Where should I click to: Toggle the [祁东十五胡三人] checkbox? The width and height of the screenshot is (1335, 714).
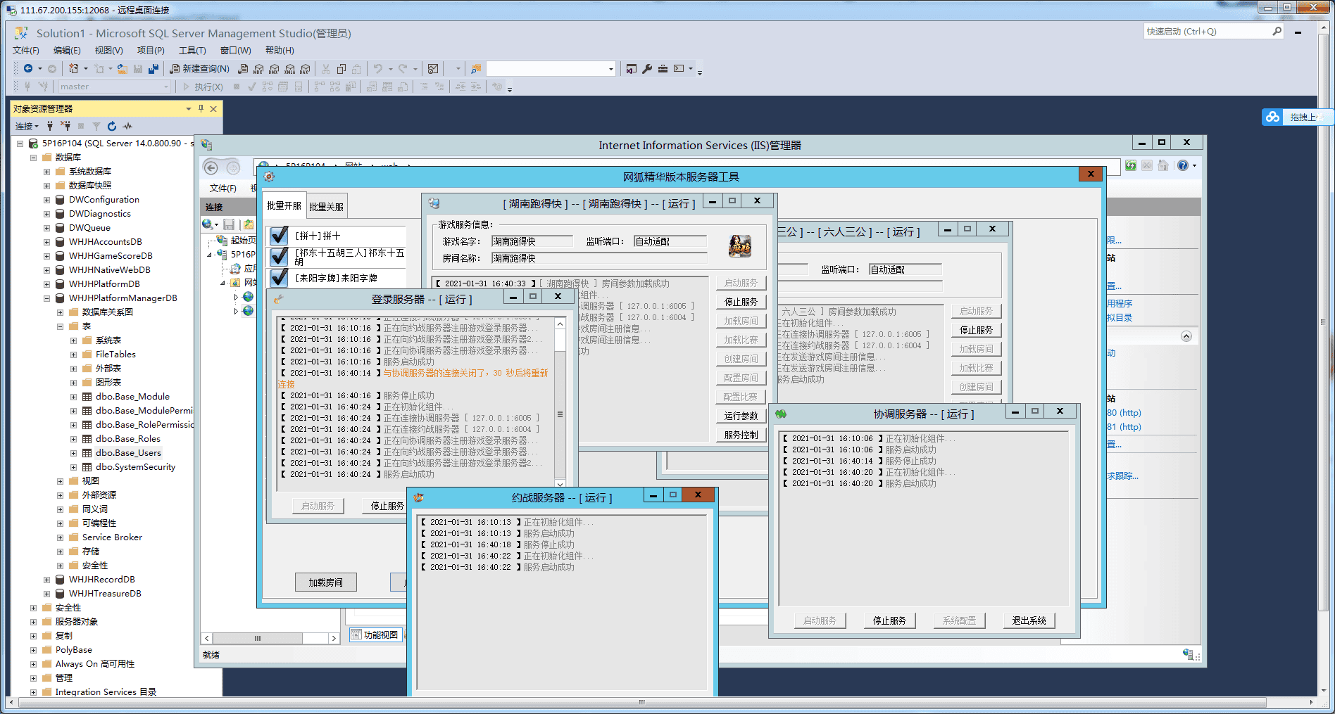(280, 256)
